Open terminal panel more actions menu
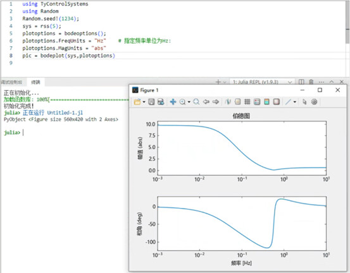 click(x=322, y=82)
